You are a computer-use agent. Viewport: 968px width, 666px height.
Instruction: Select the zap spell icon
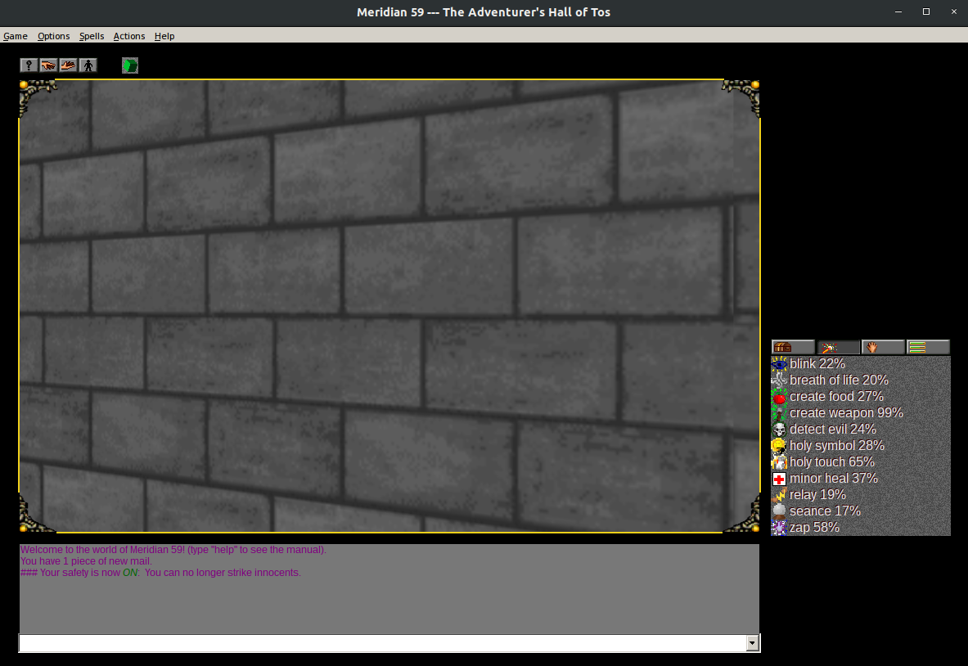(x=779, y=528)
